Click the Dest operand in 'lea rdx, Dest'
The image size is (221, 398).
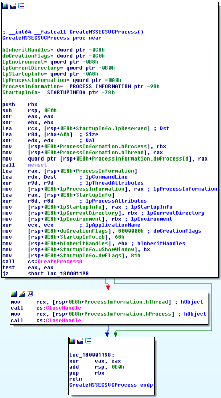50,177
